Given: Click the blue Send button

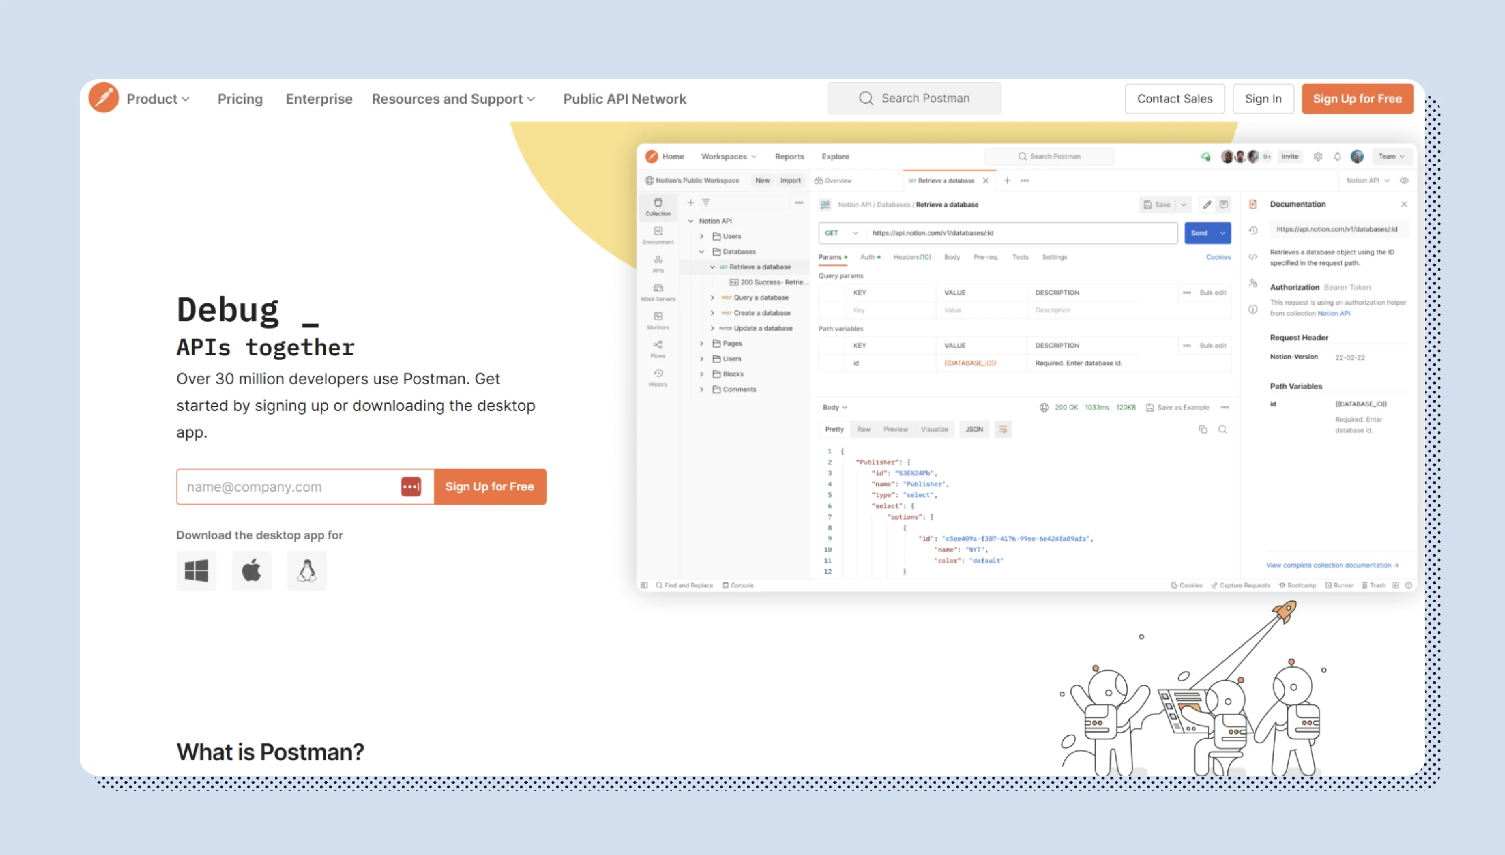Looking at the screenshot, I should [1200, 233].
